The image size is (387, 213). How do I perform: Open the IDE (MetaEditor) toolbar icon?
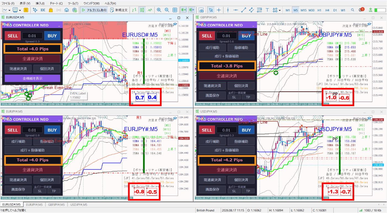click(x=43, y=10)
